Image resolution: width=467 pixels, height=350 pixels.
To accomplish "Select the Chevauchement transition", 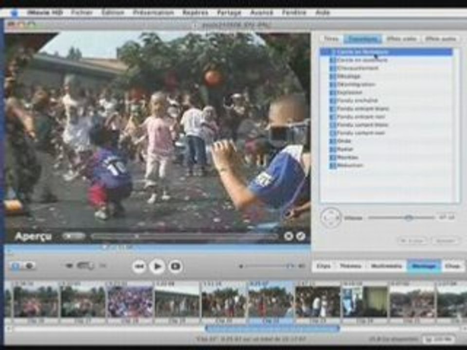I will tap(386, 68).
